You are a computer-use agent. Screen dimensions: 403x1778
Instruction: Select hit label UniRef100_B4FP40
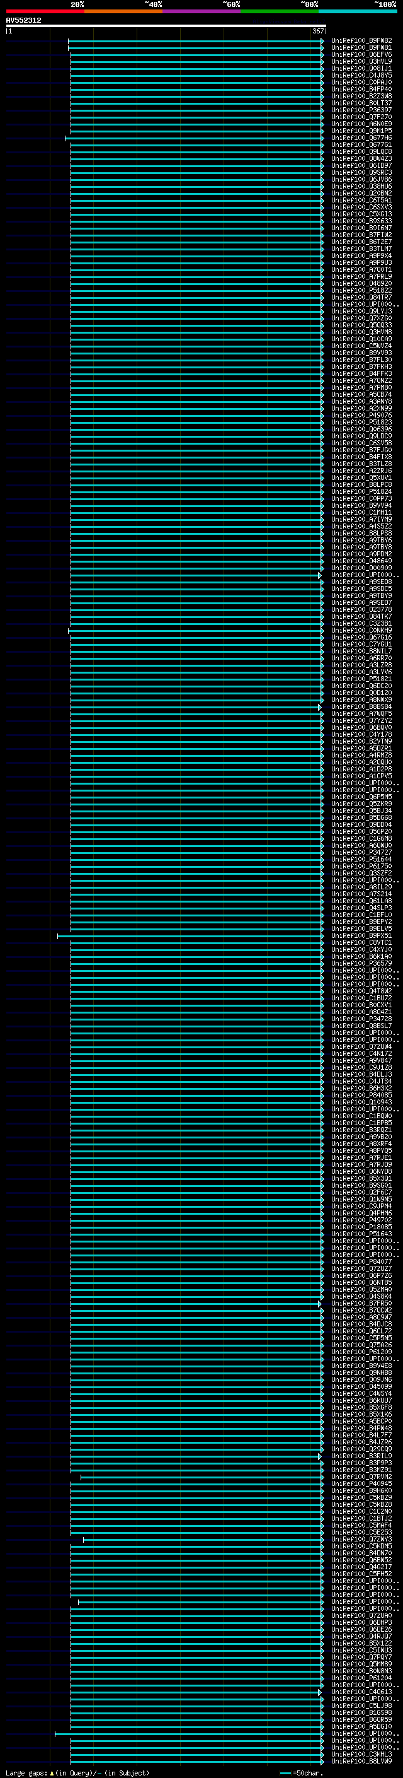coord(361,89)
